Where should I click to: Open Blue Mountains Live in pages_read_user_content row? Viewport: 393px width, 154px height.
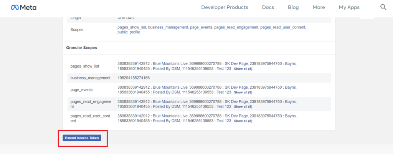tap(170, 116)
